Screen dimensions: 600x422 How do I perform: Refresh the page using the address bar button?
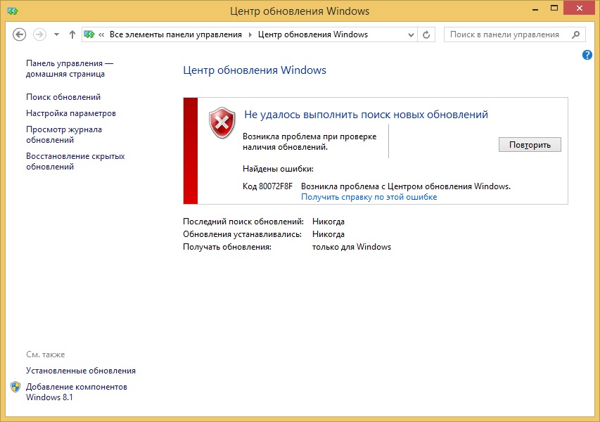point(426,34)
